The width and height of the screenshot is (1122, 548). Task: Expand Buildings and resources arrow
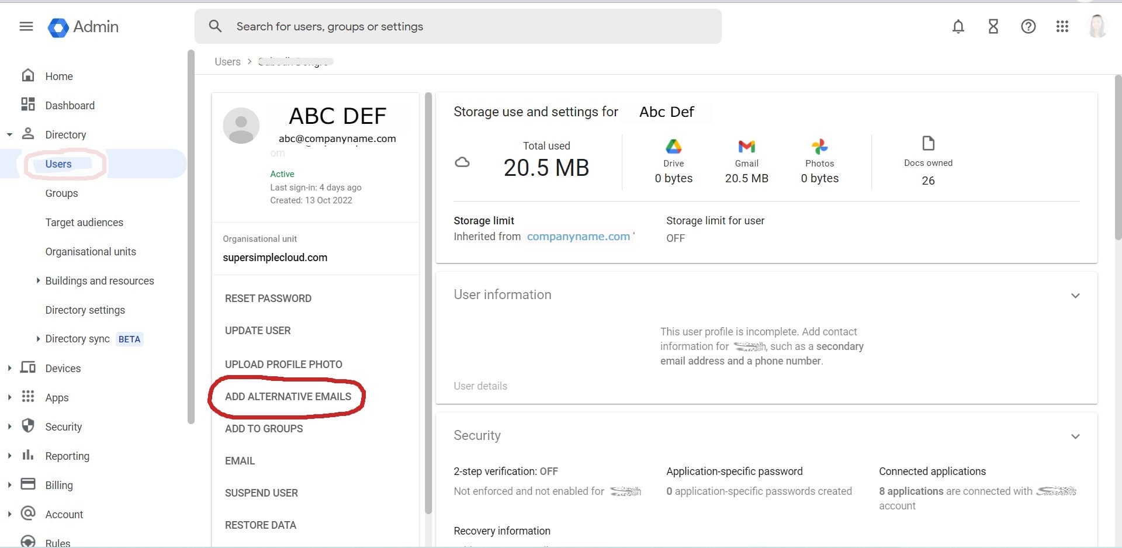38,280
